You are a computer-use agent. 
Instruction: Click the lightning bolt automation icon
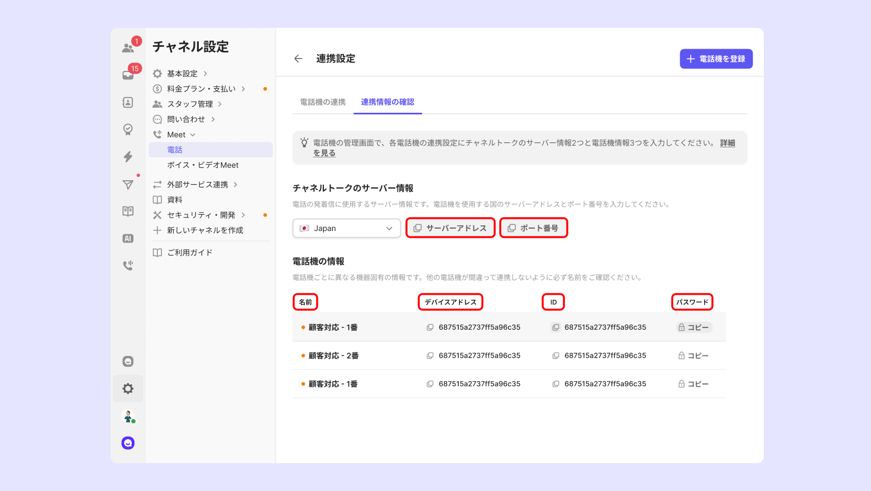click(128, 157)
